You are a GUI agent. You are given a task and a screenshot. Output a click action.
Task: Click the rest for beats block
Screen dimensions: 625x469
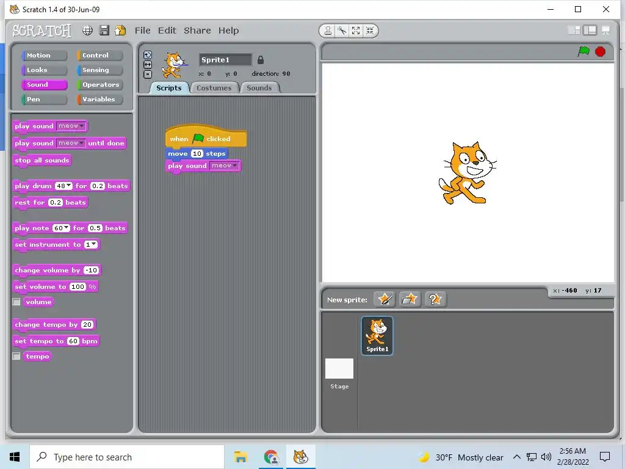pos(51,203)
